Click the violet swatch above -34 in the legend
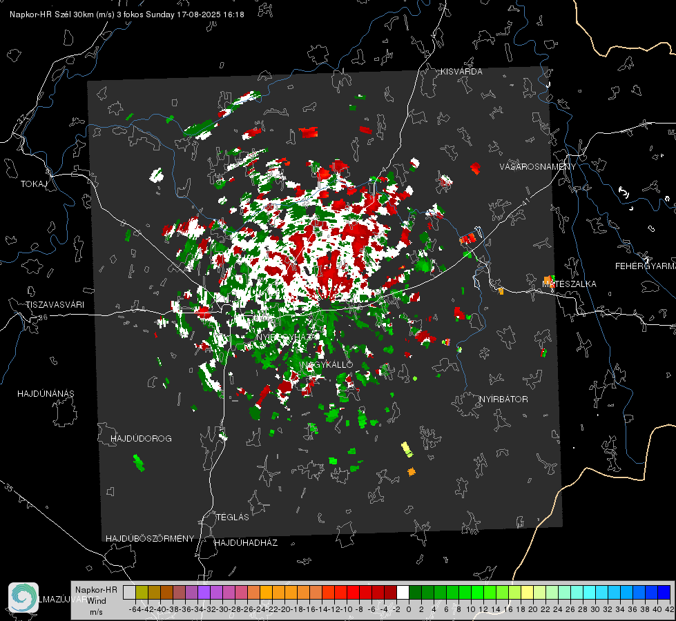676x621 pixels. (x=204, y=593)
